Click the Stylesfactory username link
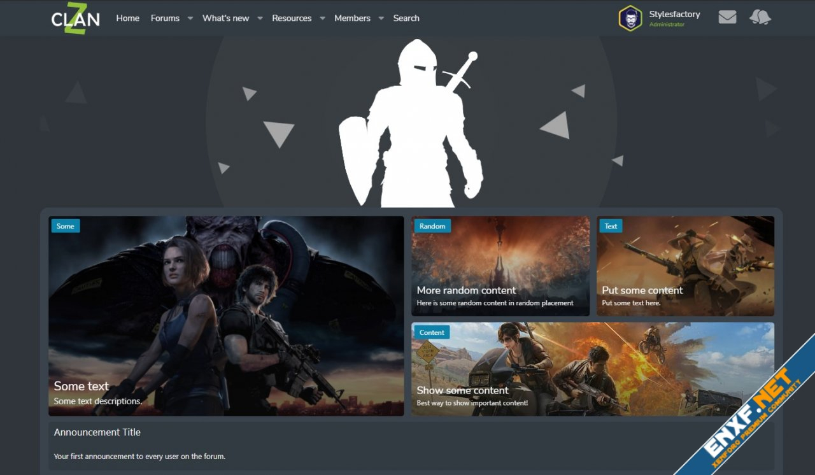The width and height of the screenshot is (815, 475). (x=674, y=14)
